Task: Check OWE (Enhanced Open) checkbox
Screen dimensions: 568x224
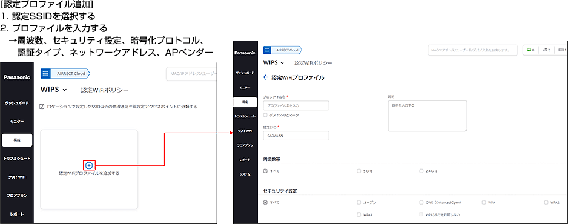Action: point(421,203)
